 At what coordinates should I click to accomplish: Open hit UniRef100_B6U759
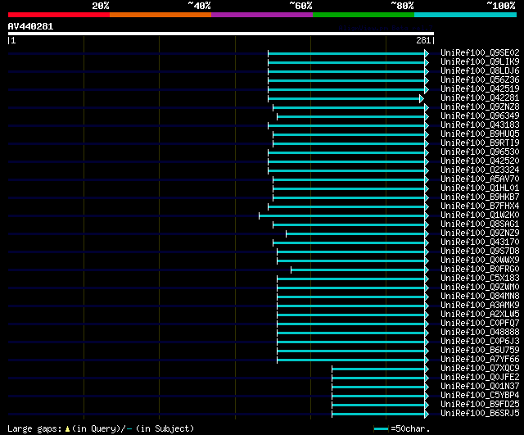480,351
